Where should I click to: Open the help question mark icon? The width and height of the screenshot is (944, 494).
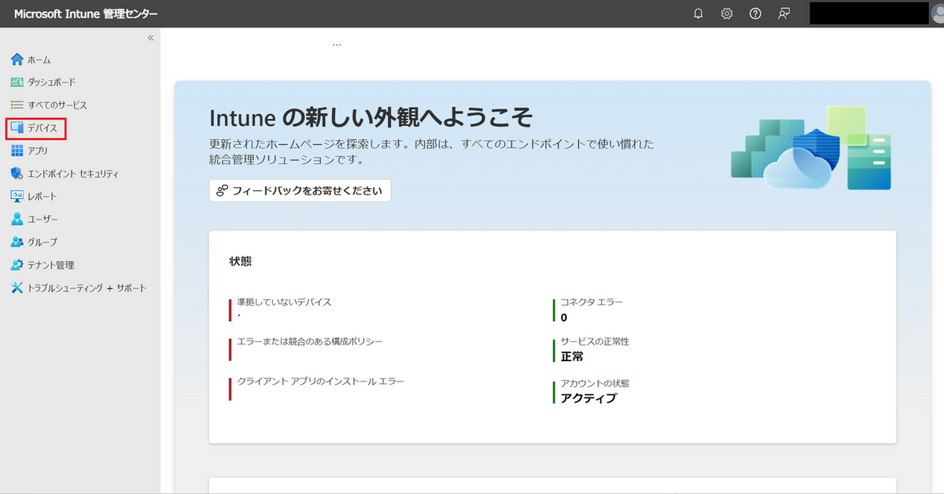click(755, 13)
